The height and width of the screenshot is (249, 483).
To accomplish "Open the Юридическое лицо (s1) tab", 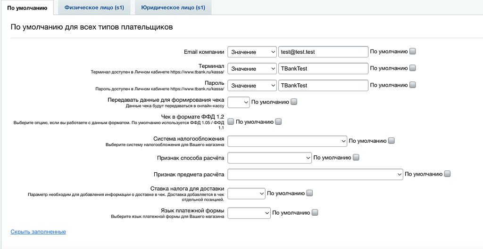I will pyautogui.click(x=173, y=8).
